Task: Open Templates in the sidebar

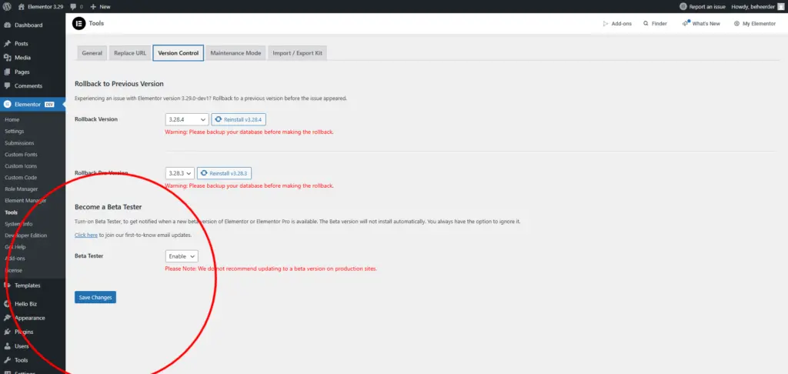Action: point(27,286)
